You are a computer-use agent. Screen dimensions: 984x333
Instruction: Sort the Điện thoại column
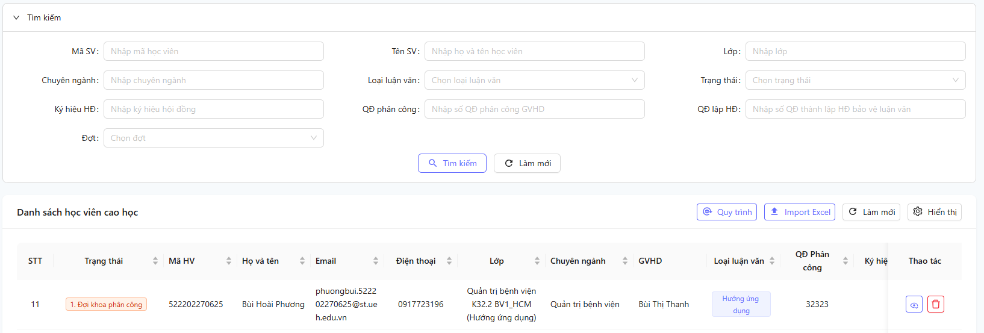click(x=449, y=261)
